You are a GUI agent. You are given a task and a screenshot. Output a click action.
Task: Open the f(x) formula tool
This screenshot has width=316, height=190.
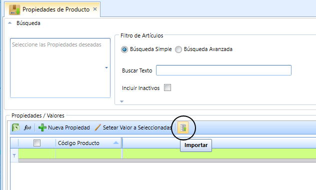pos(27,127)
